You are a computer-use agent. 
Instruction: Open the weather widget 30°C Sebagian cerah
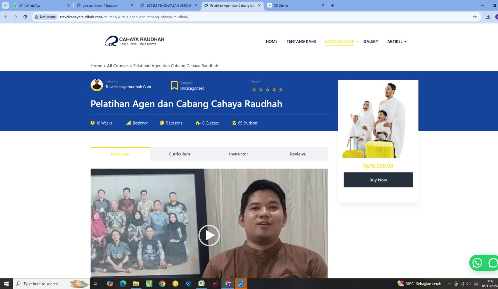tap(419, 284)
